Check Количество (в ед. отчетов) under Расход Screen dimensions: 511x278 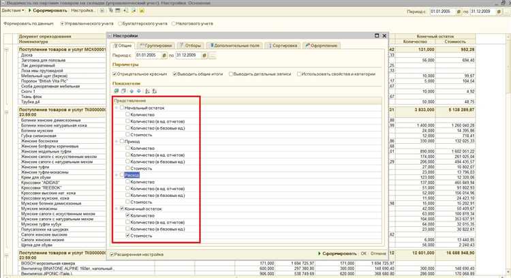(128, 188)
